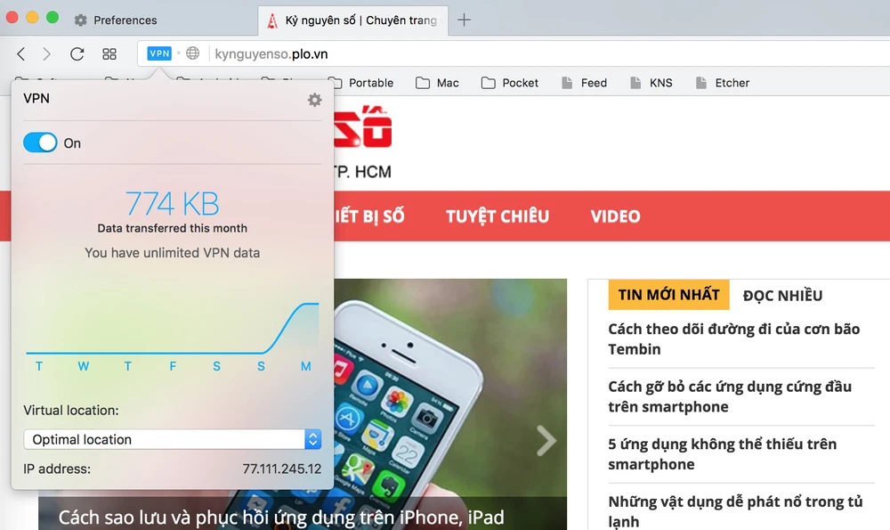The height and width of the screenshot is (530, 890).
Task: Go back with the left arrow
Action: [21, 54]
